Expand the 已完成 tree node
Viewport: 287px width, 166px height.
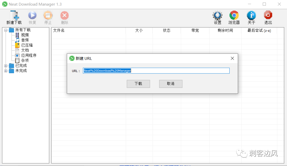[6, 66]
